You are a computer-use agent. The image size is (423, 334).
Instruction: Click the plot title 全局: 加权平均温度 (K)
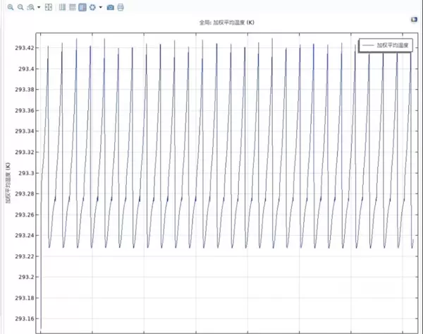point(227,23)
